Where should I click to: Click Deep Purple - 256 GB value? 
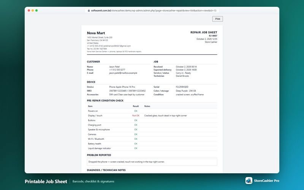click(186, 91)
